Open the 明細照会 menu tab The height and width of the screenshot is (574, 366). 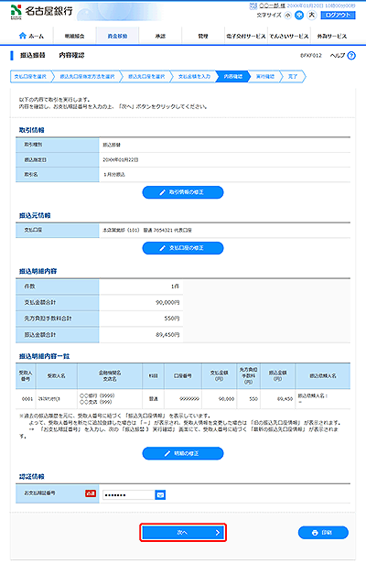(x=75, y=36)
